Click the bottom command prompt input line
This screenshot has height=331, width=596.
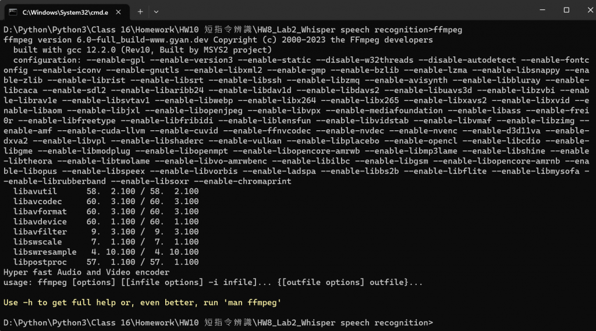[x=218, y=323]
